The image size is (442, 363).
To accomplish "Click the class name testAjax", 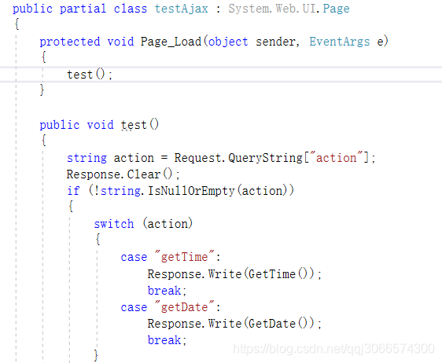I will pyautogui.click(x=181, y=9).
